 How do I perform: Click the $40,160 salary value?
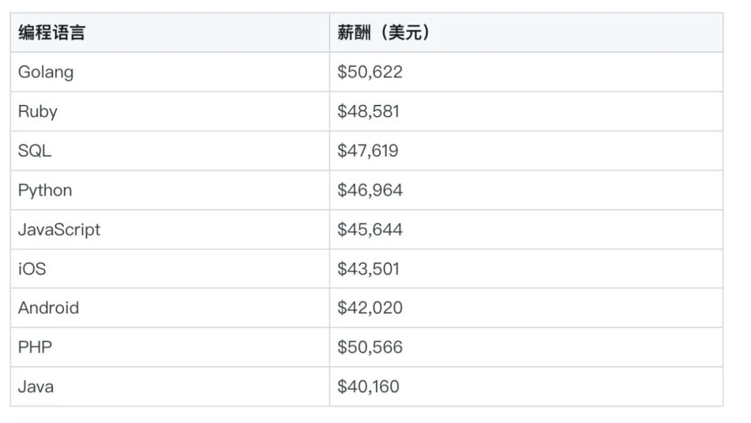click(x=369, y=387)
